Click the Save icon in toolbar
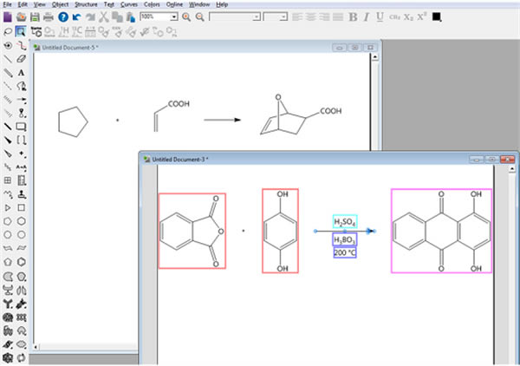The height and width of the screenshot is (366, 520). coord(34,16)
